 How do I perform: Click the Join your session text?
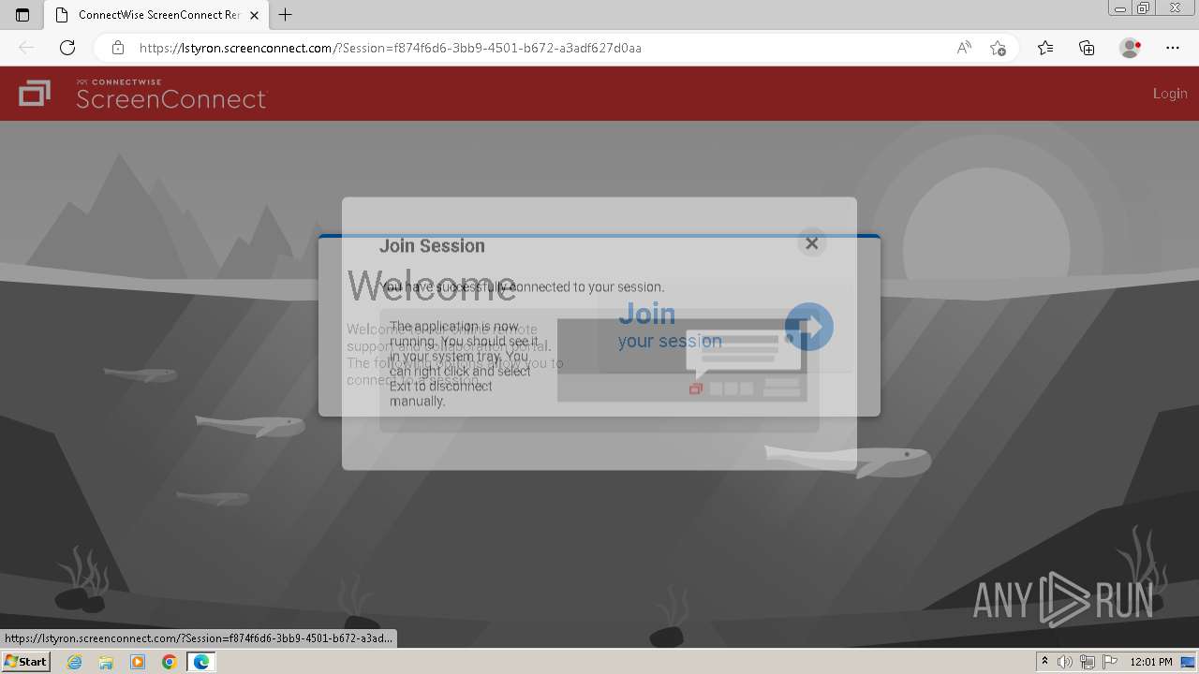(x=670, y=326)
